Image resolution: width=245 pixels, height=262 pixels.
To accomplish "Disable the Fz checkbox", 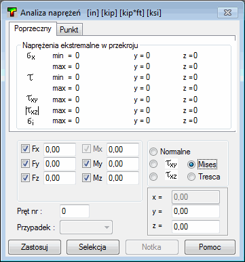I will point(25,178).
